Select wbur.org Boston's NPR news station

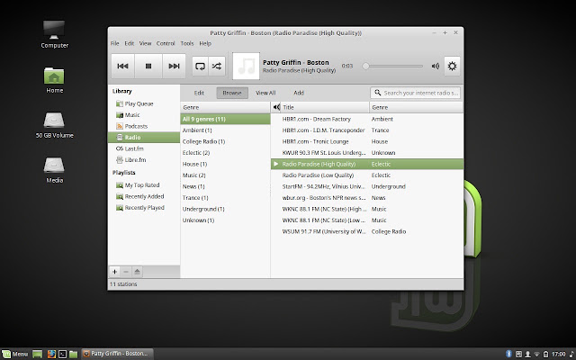click(x=367, y=198)
